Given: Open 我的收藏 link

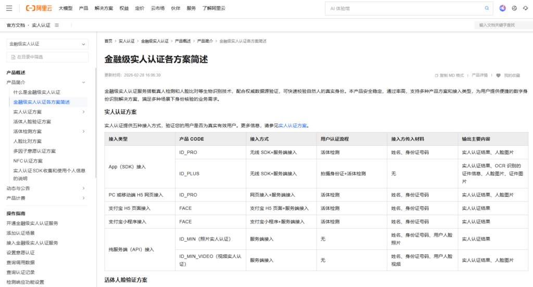Looking at the screenshot, I should tap(512, 76).
